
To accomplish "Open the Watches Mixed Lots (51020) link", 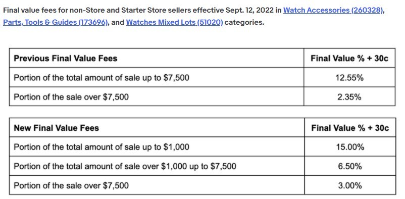I will pyautogui.click(x=174, y=23).
